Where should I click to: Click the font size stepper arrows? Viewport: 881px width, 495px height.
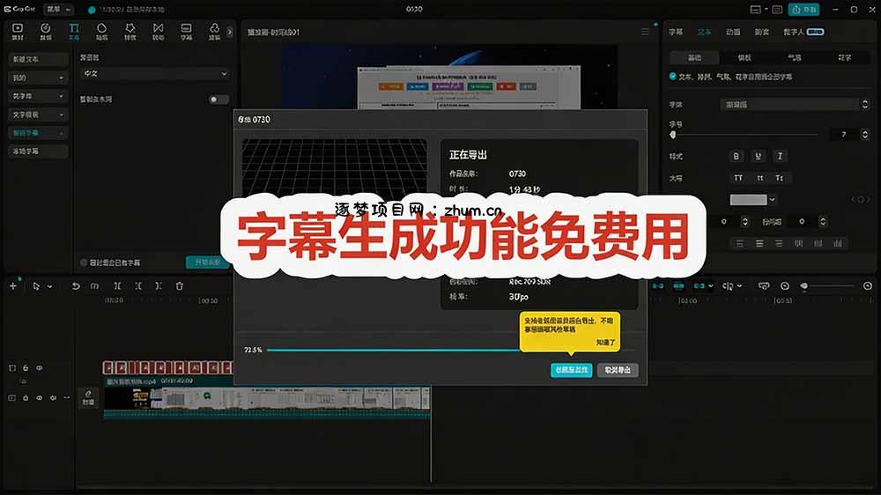tap(865, 134)
